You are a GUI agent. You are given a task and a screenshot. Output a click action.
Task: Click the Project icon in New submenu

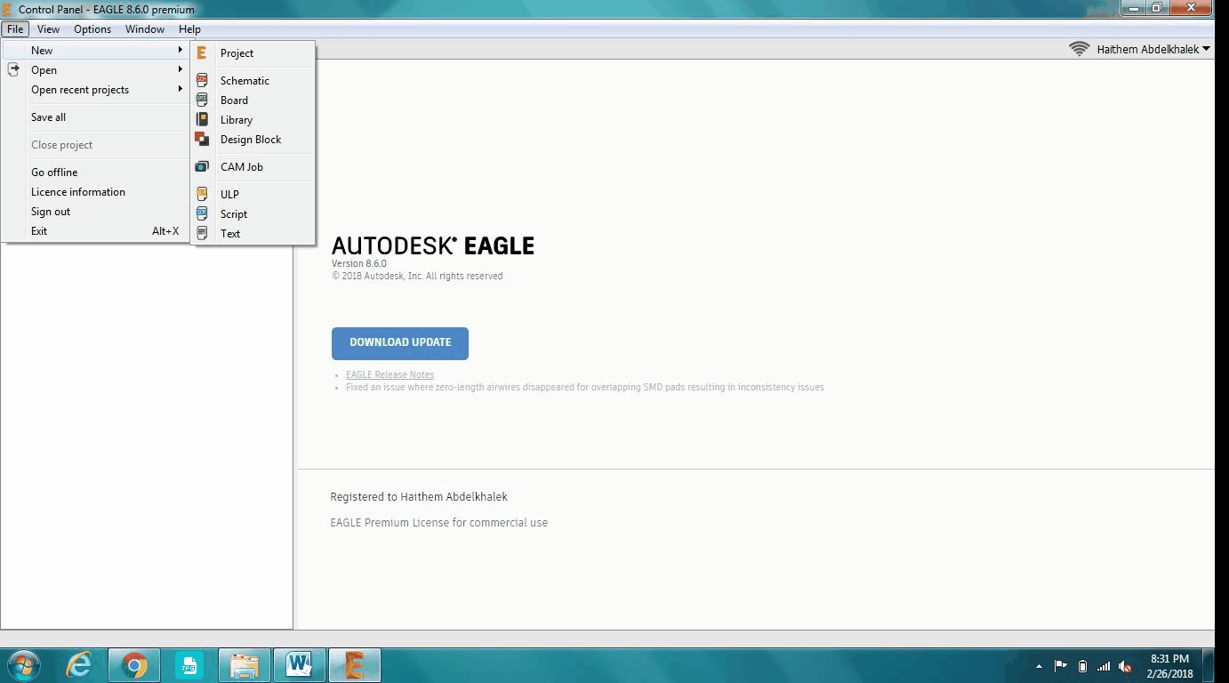pos(202,53)
